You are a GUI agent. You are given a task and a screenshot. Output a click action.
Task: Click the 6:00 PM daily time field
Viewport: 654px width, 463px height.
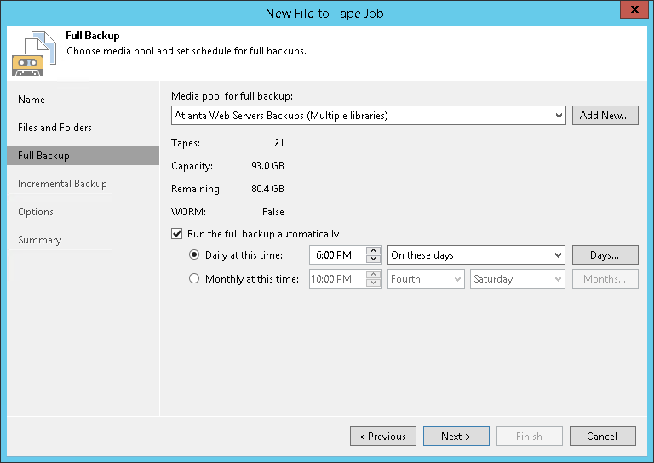[x=336, y=255]
